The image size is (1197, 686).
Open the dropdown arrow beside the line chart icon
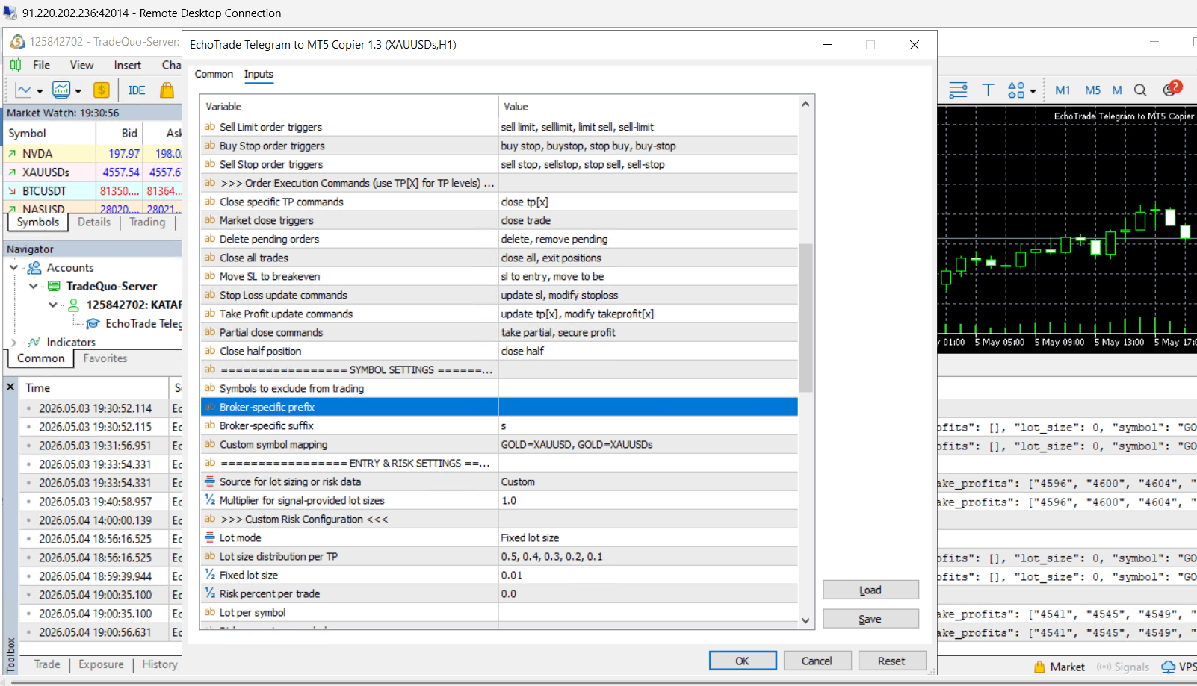(40, 91)
